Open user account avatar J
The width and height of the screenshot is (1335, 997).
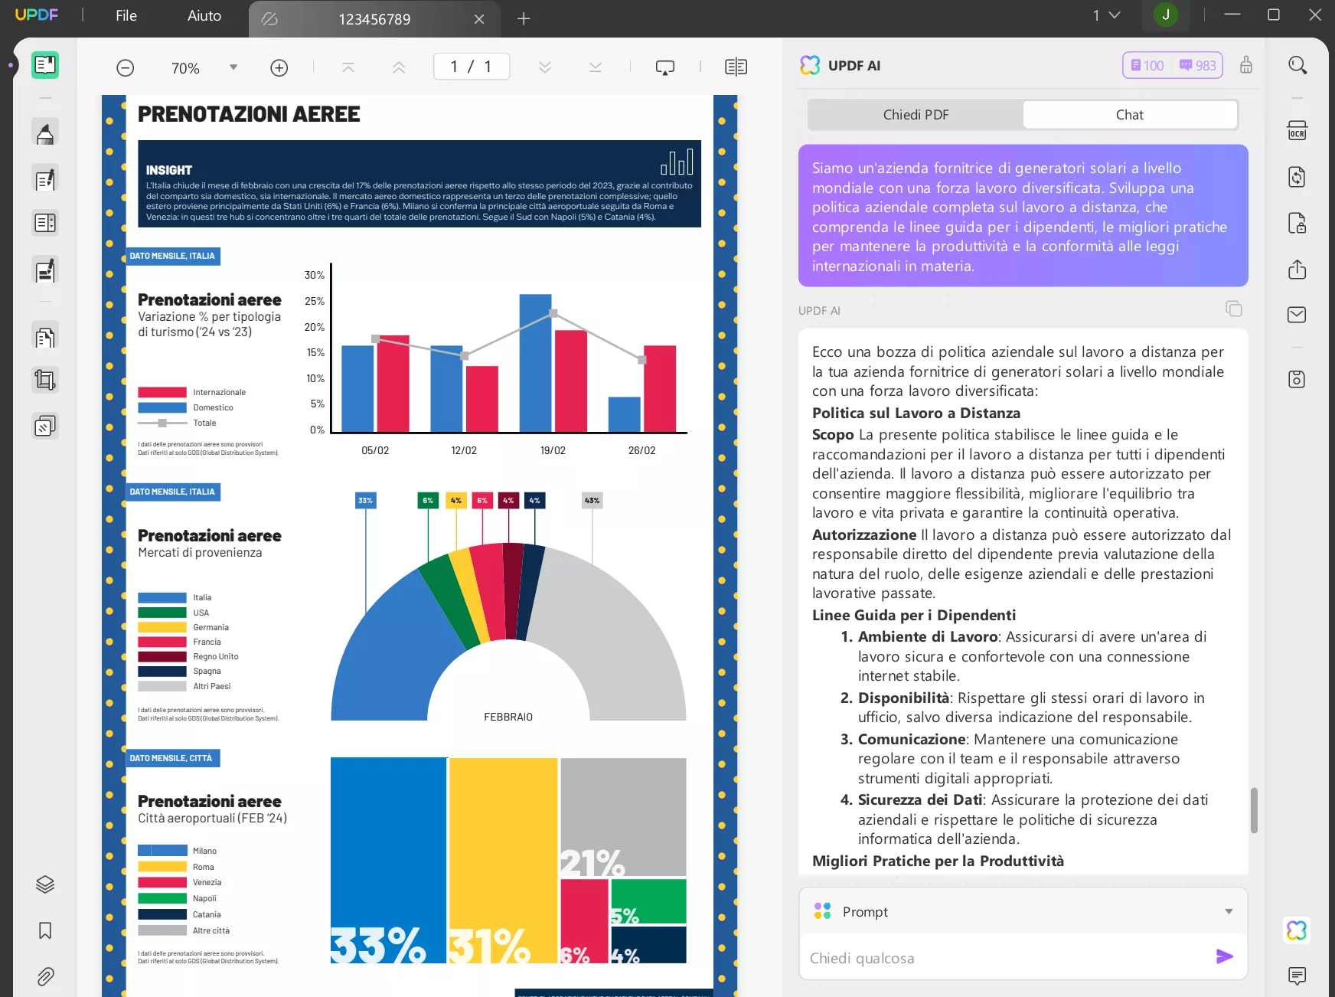(1166, 15)
